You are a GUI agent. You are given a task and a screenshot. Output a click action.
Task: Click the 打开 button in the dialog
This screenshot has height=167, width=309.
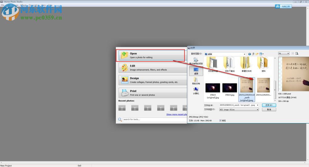269,105
